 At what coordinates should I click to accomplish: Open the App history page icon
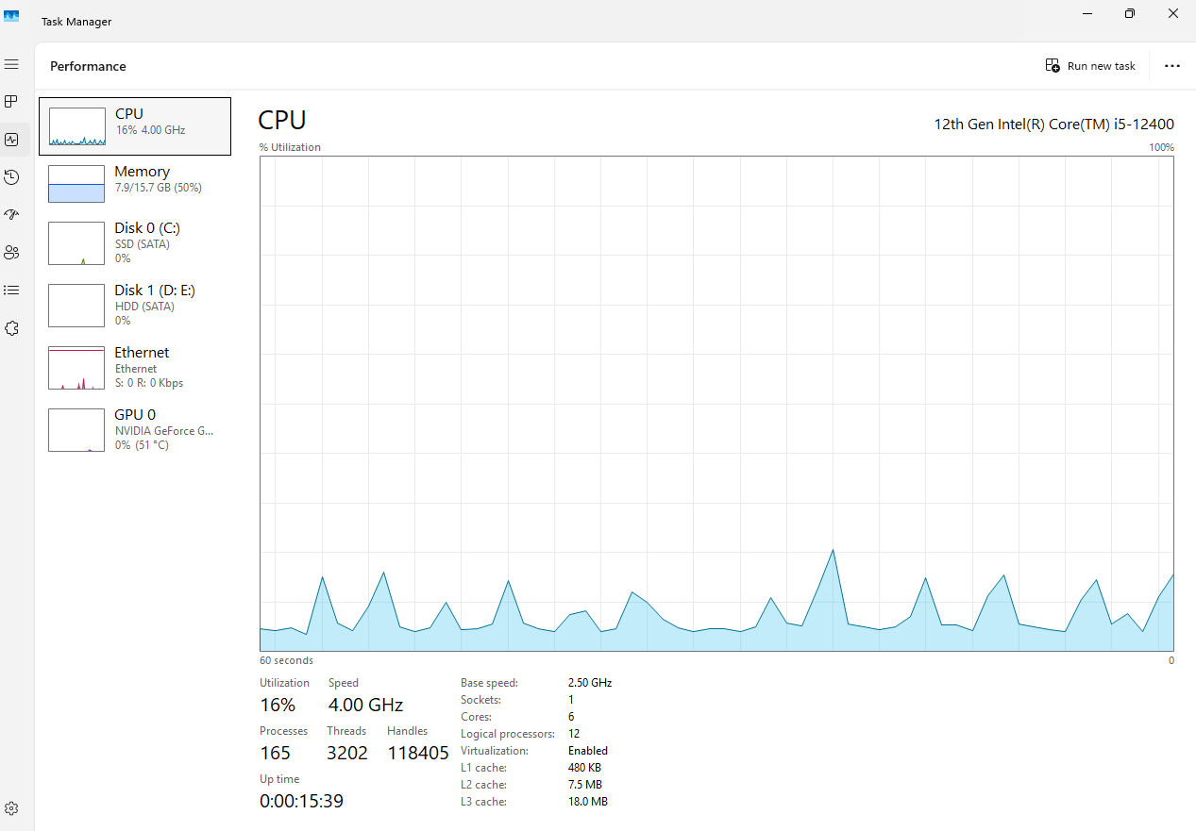click(11, 177)
